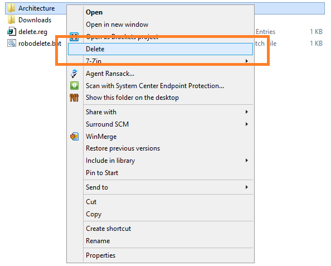The width and height of the screenshot is (331, 266).
Task: Expand the Send to submenu arrow
Action: 246,187
